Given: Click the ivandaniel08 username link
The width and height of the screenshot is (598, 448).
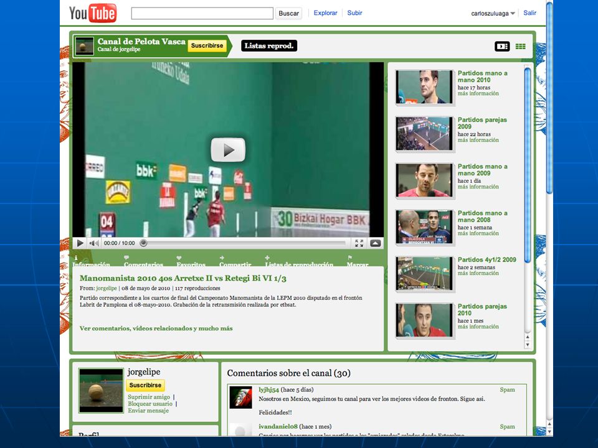Looking at the screenshot, I should 278,427.
